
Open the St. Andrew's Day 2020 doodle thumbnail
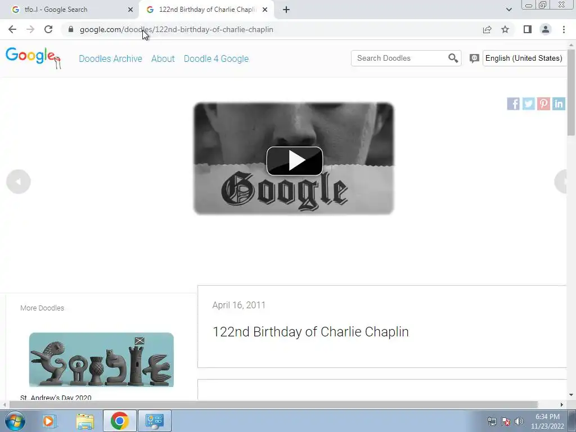(x=101, y=359)
